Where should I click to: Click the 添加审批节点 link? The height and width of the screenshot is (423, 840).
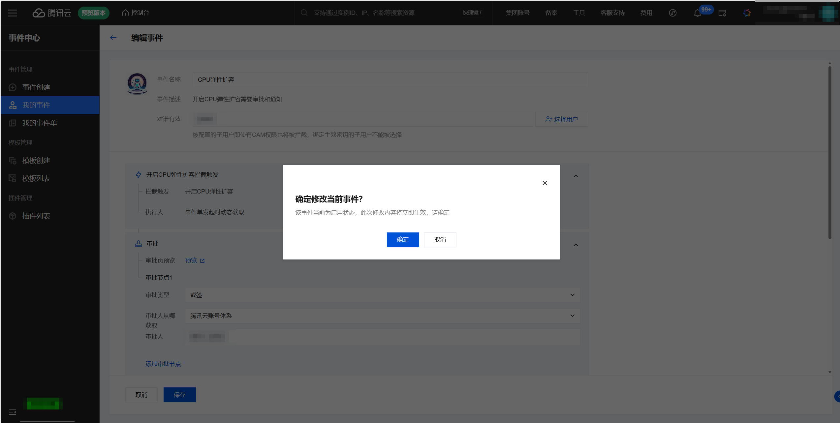[x=163, y=364]
